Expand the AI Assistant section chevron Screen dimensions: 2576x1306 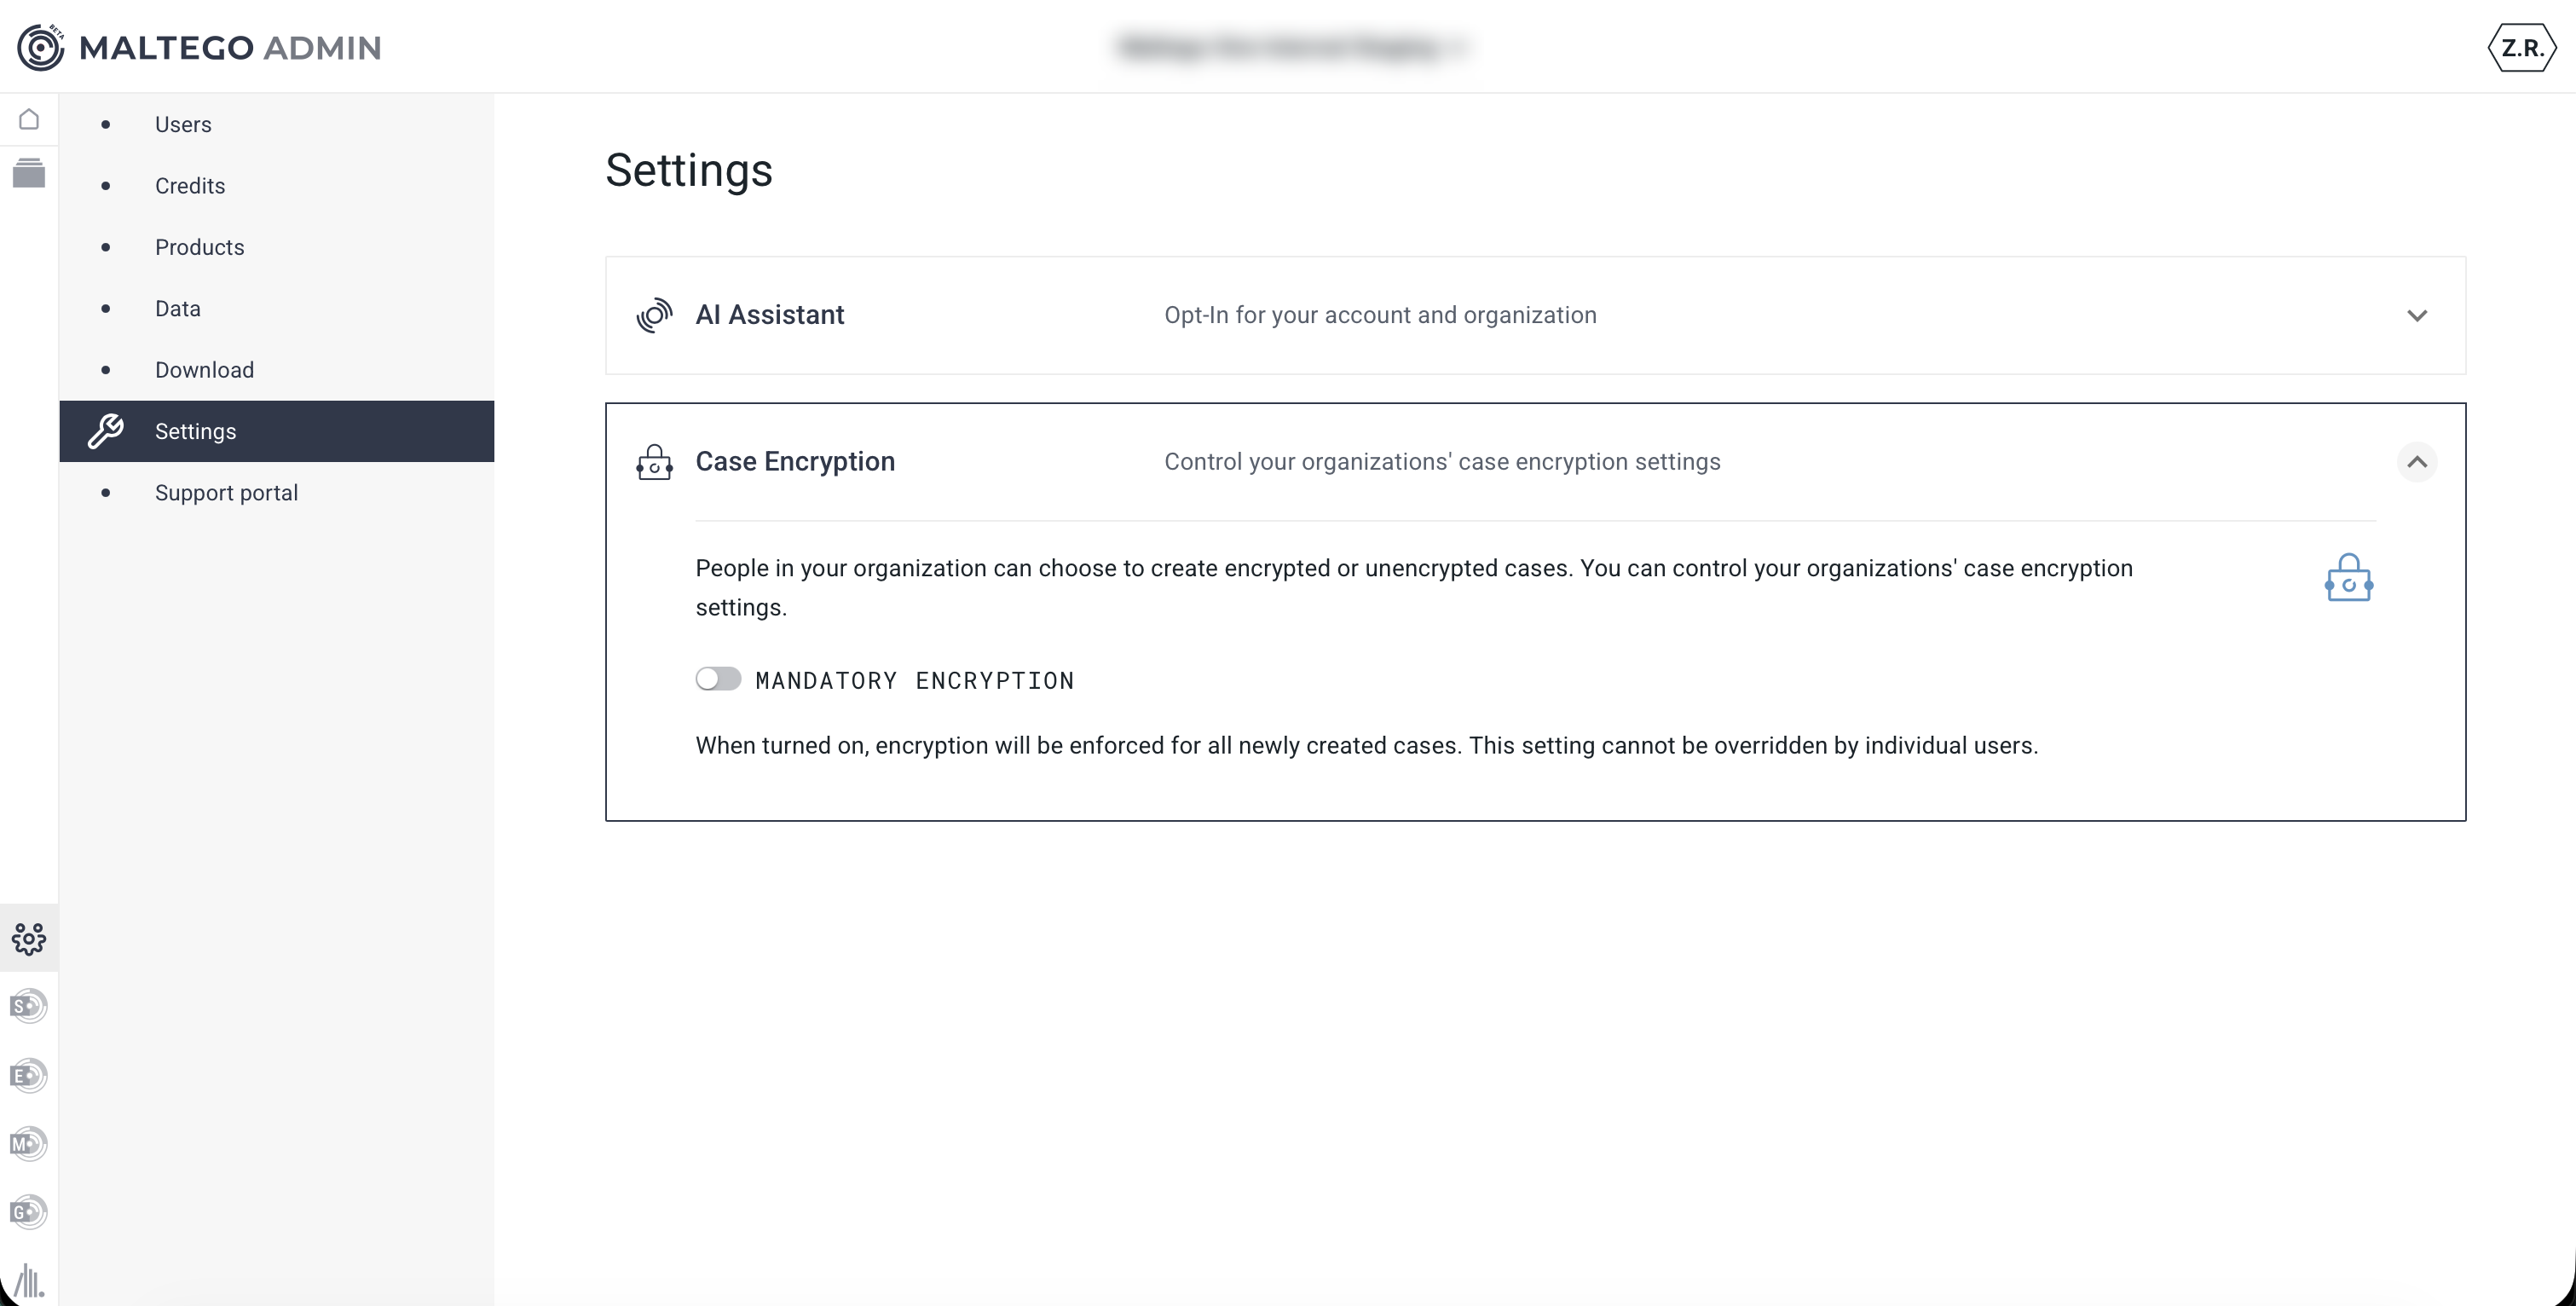(2416, 316)
